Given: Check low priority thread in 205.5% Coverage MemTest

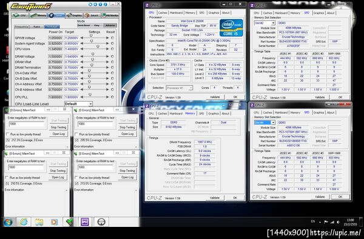Looking at the screenshot, I should (76, 134).
